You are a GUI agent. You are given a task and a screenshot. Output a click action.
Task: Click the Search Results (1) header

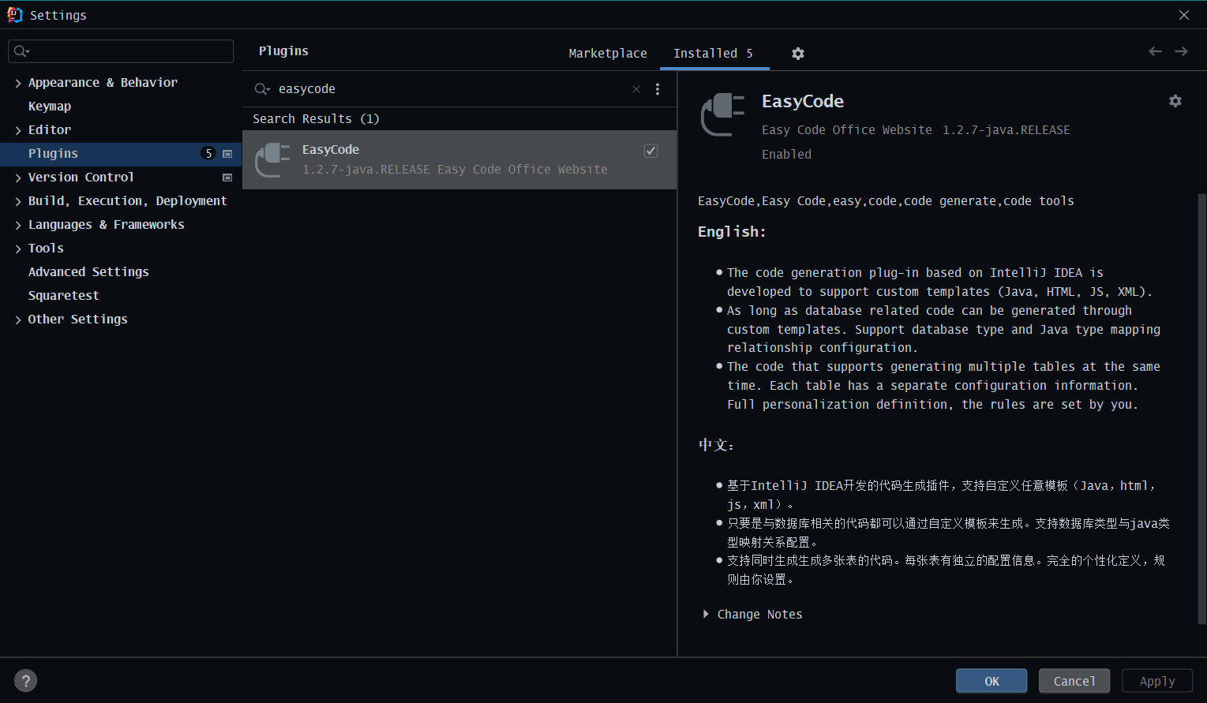point(316,119)
